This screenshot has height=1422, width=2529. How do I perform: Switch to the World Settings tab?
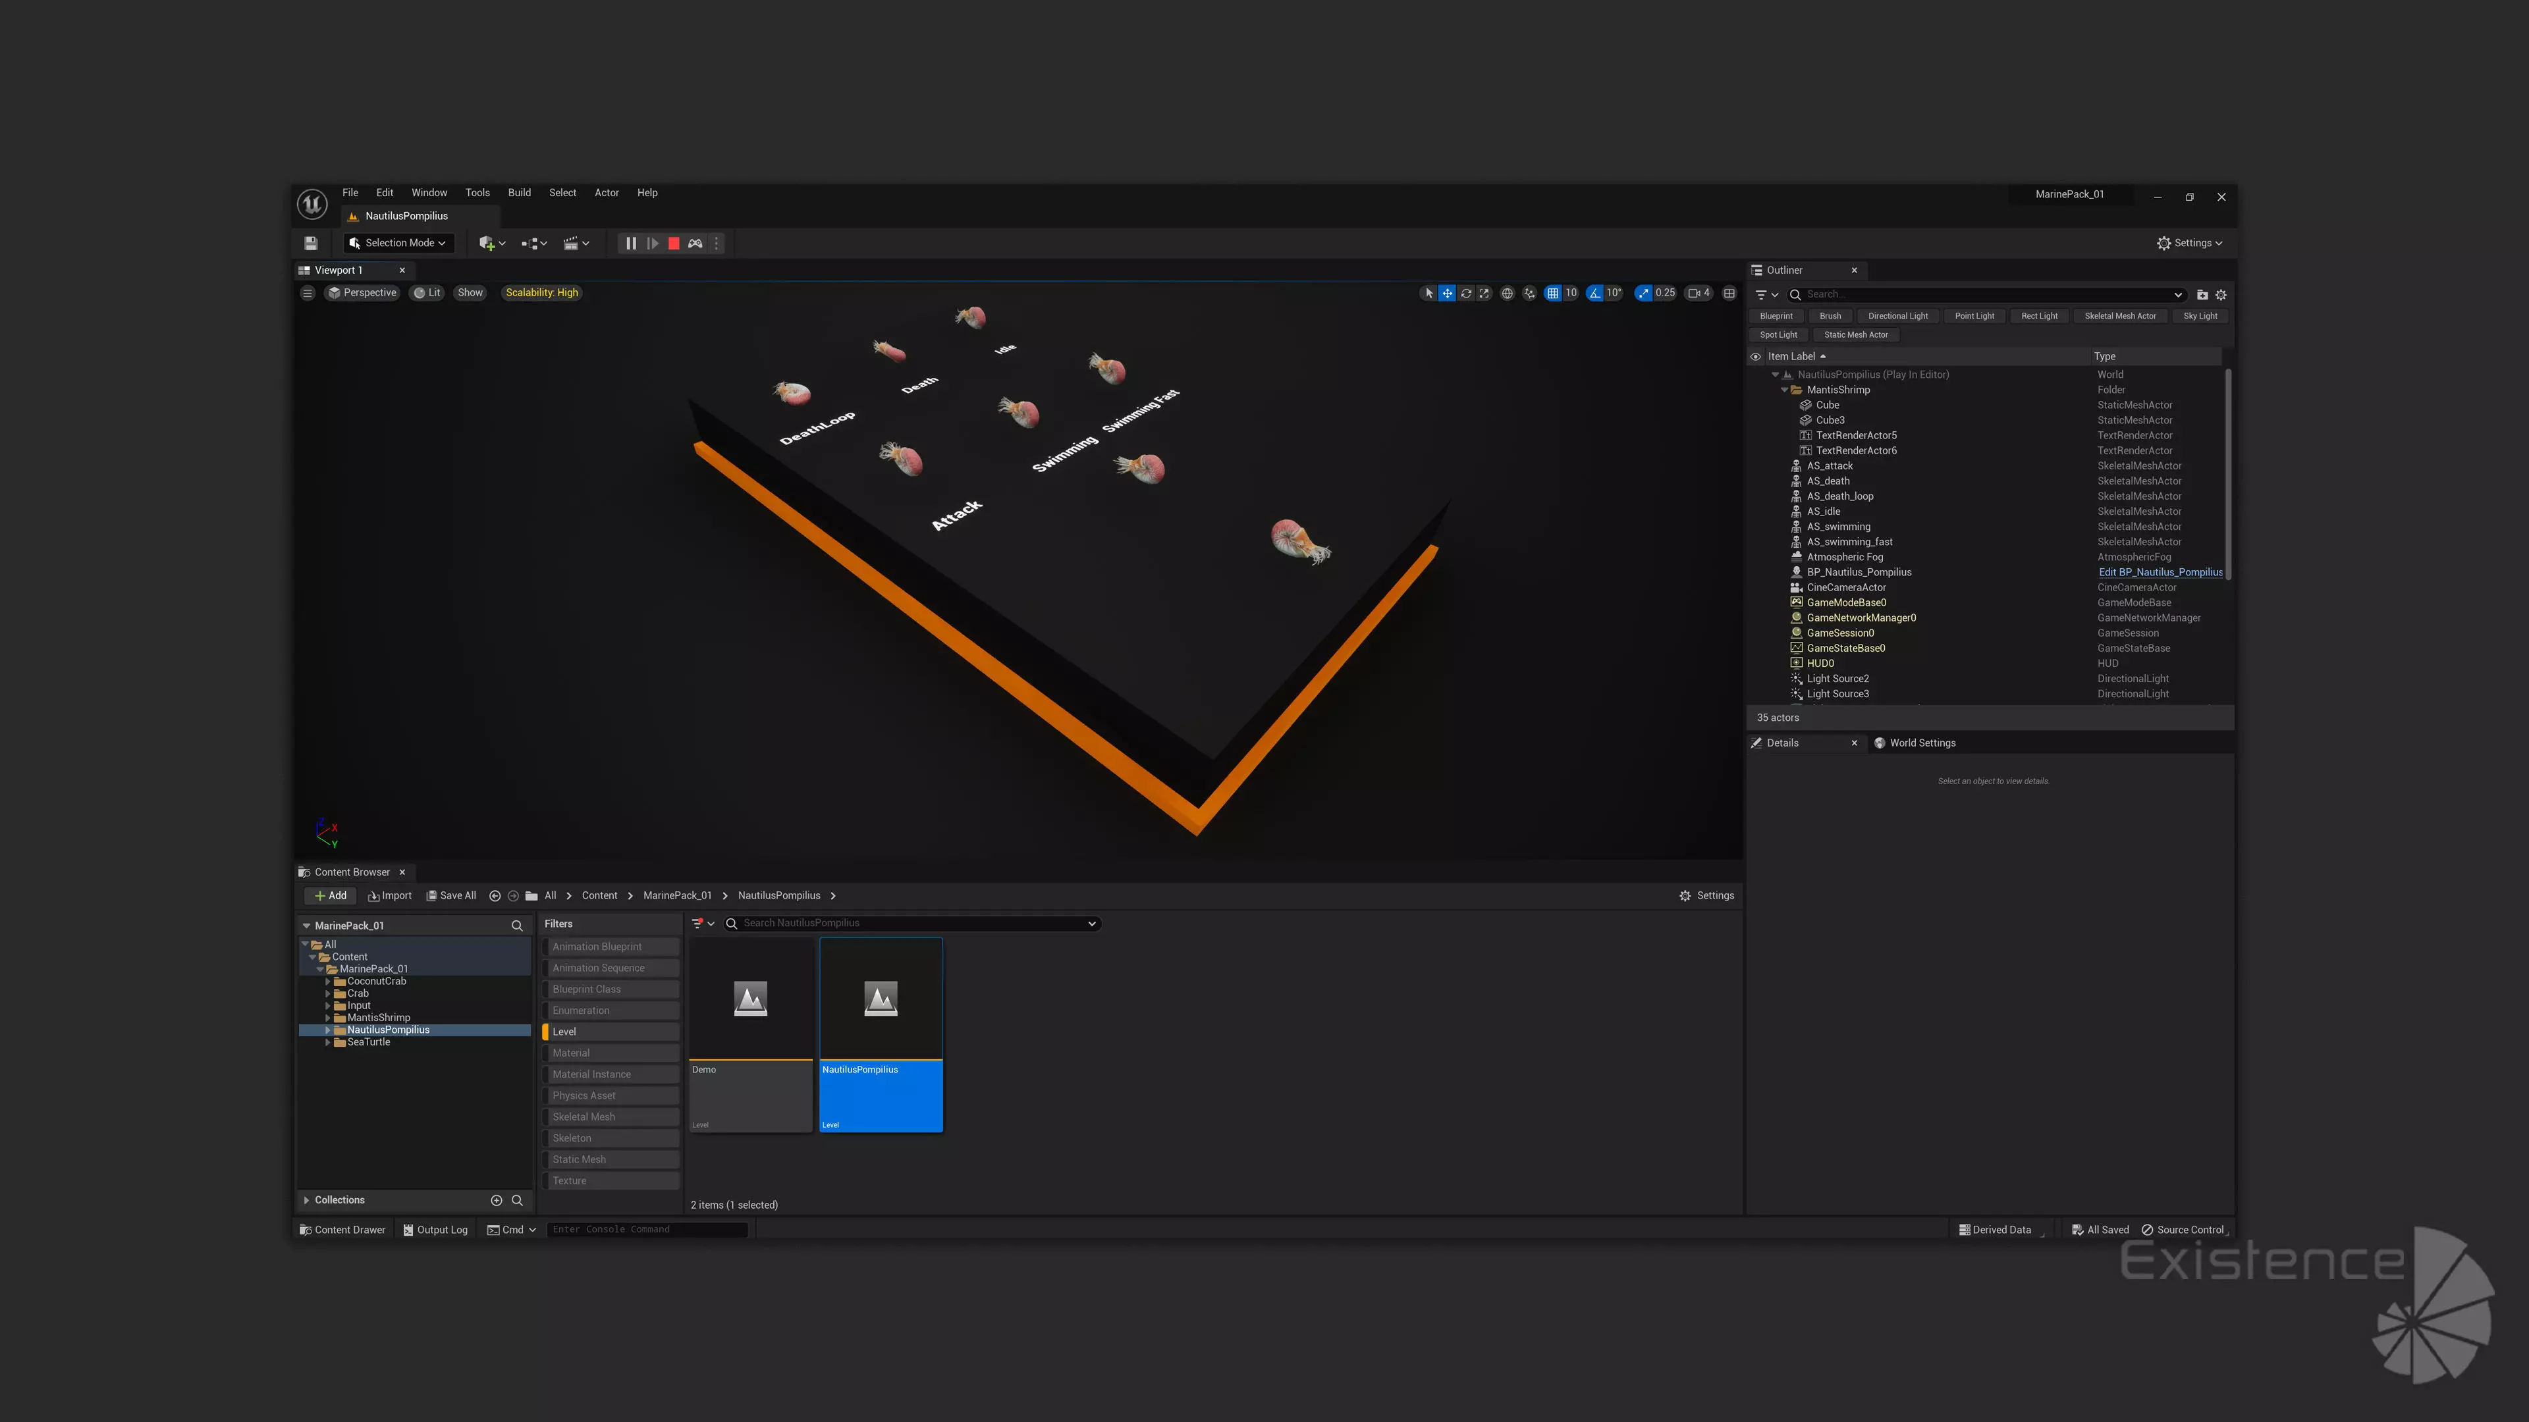tap(1921, 743)
